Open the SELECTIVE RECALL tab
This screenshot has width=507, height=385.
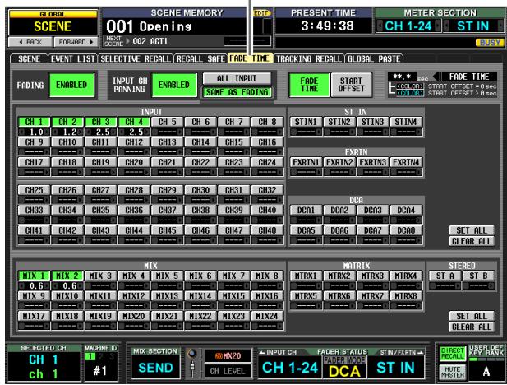[x=135, y=58]
